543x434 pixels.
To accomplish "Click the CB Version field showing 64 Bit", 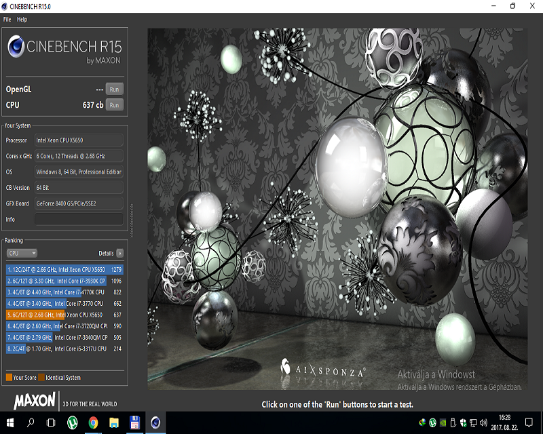I will click(79, 188).
